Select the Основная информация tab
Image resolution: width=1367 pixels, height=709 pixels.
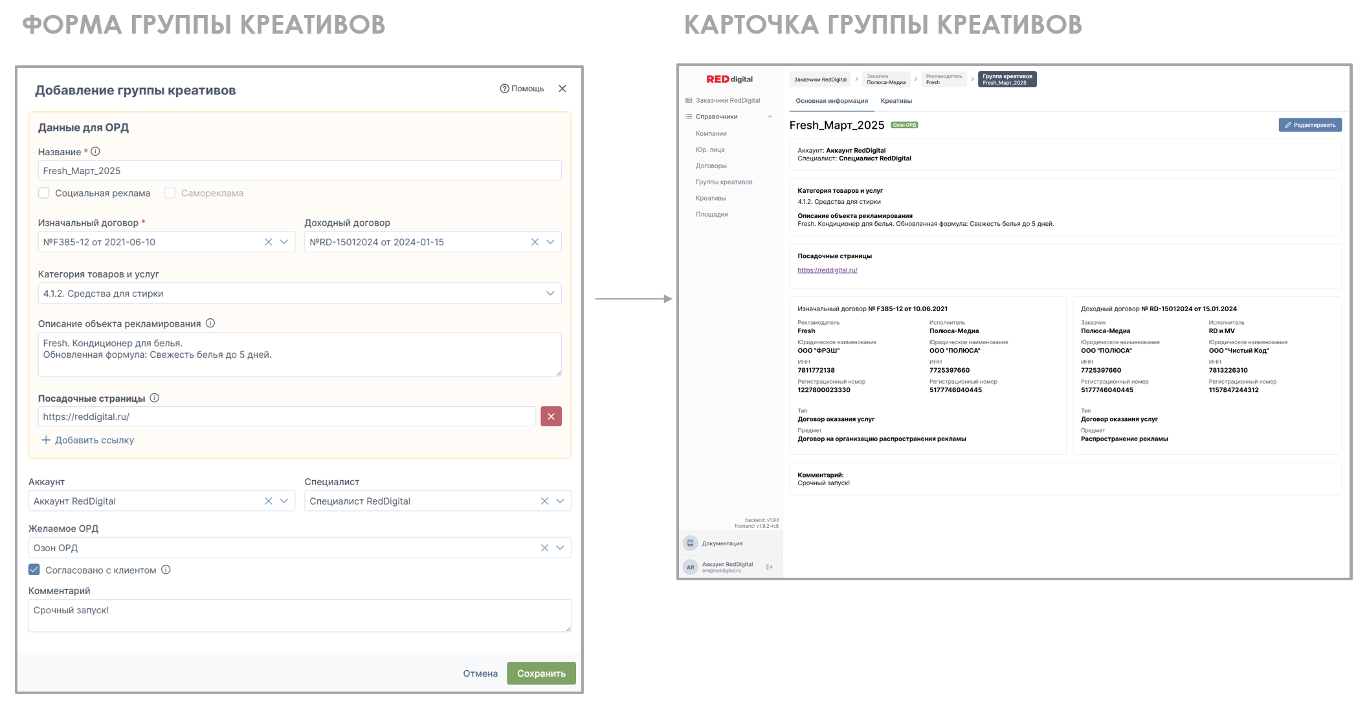(832, 101)
